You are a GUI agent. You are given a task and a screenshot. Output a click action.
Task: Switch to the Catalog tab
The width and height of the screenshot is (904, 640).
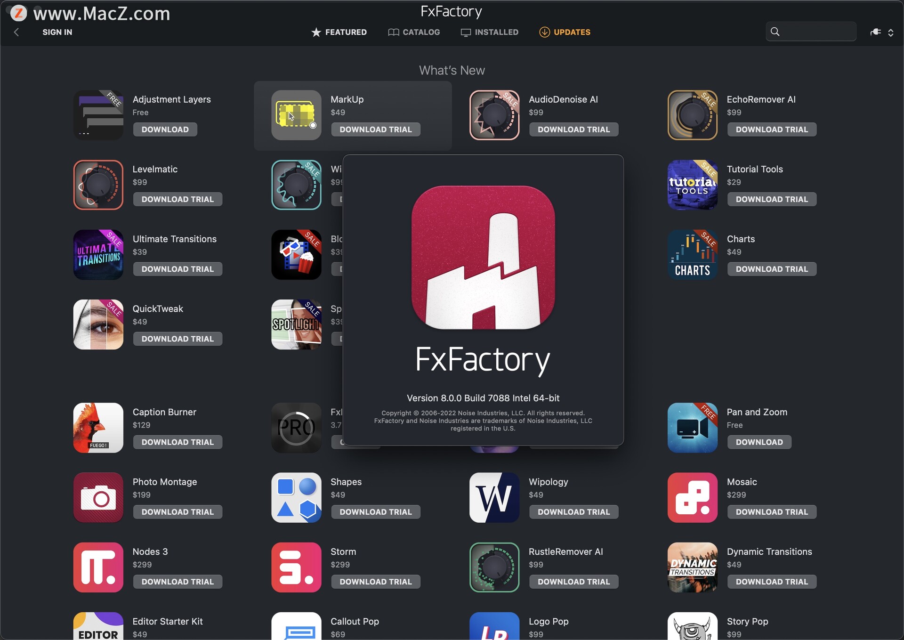click(x=414, y=32)
